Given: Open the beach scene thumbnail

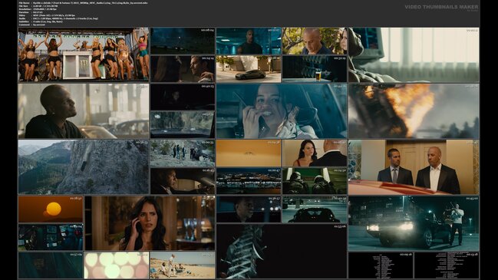Looking at the screenshot, I should 183,265.
